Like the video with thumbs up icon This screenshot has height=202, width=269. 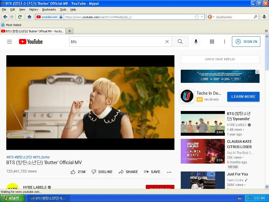pos(73,172)
